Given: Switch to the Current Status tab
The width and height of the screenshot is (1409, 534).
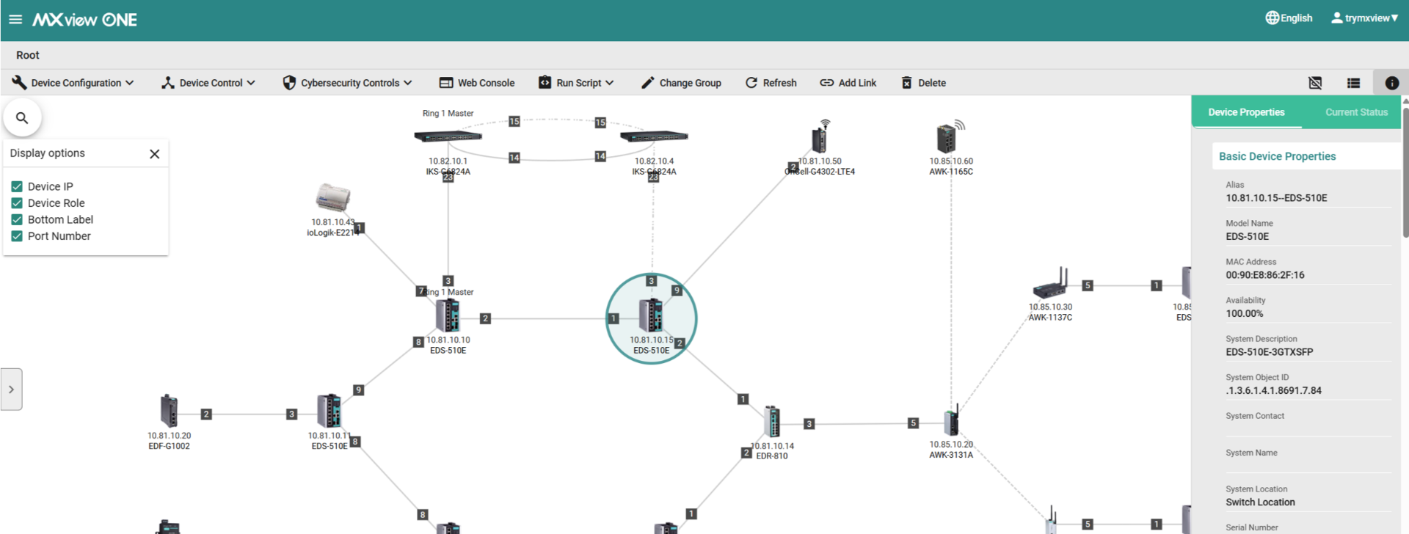Looking at the screenshot, I should [1356, 112].
